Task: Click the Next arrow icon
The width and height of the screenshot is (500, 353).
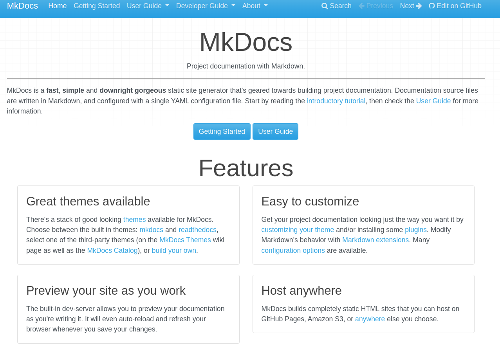Action: coord(419,6)
